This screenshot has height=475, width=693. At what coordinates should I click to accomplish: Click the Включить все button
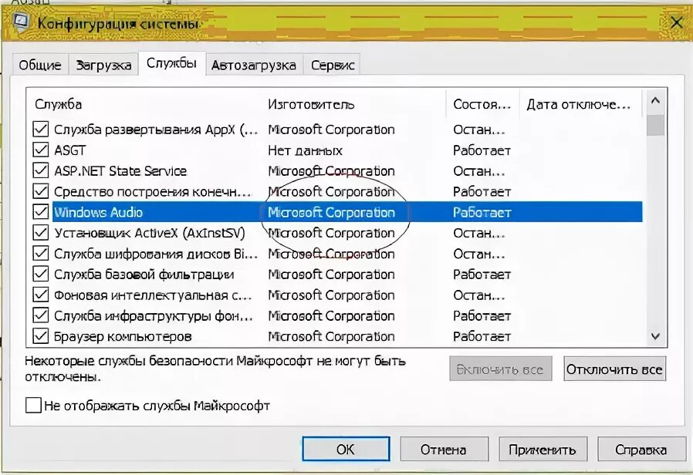500,369
